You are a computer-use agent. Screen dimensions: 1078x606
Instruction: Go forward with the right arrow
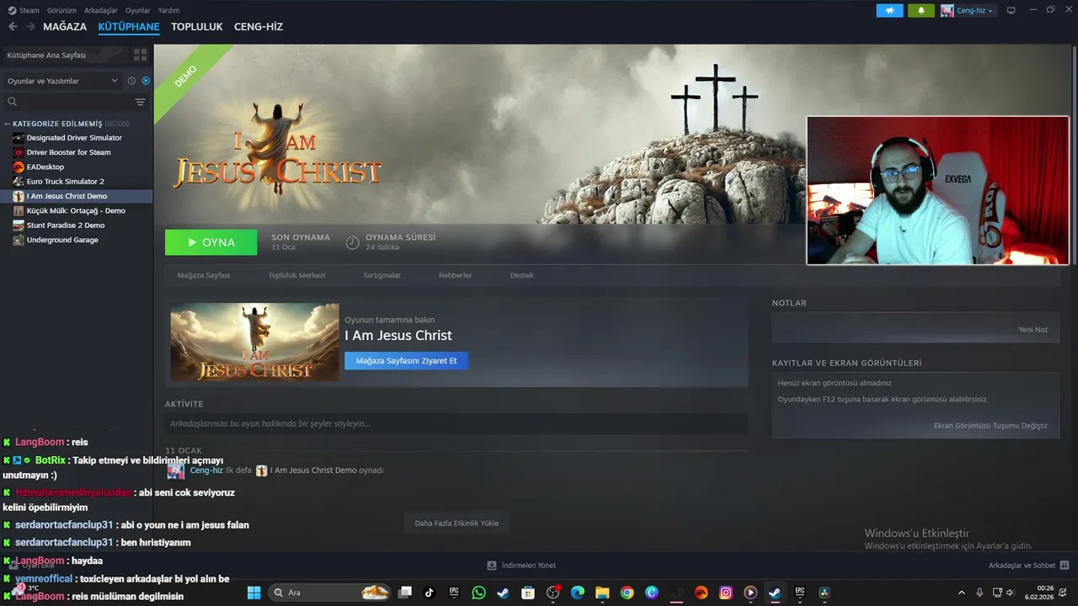[30, 27]
